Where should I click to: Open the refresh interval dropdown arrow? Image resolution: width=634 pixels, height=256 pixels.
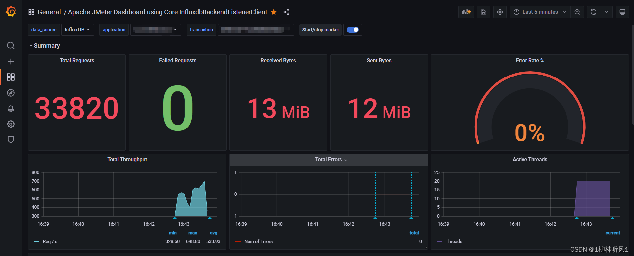[606, 12]
